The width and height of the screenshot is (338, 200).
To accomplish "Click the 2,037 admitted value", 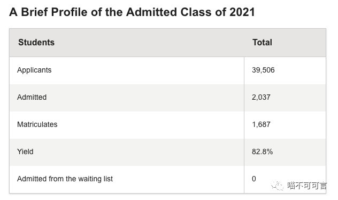I will tap(261, 97).
